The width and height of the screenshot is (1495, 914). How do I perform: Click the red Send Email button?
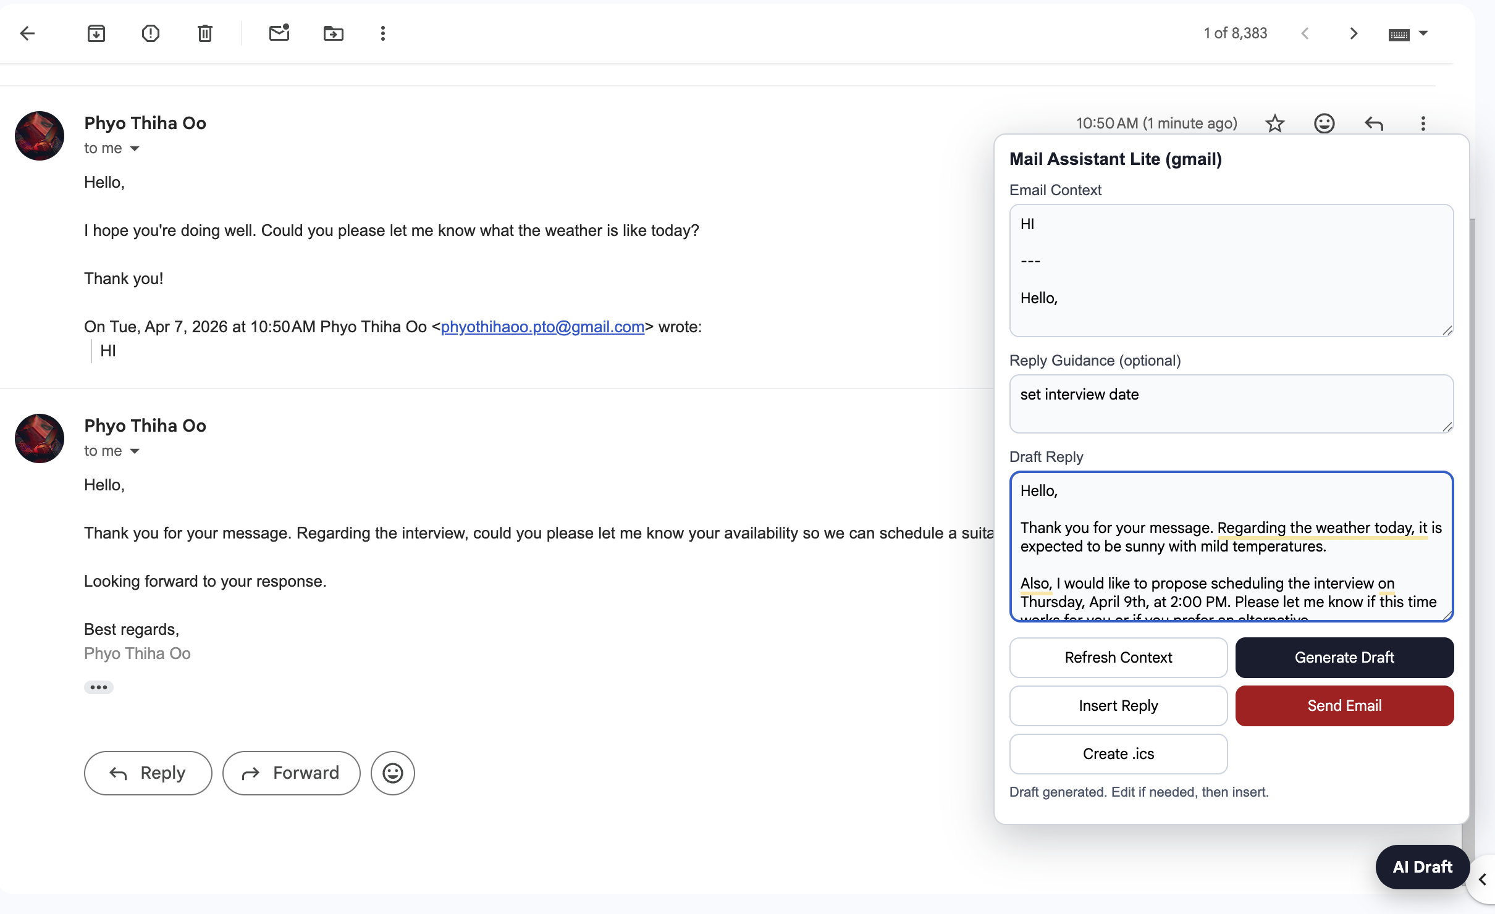coord(1344,706)
